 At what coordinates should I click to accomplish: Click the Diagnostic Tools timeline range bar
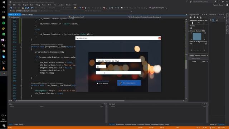coord(198,23)
